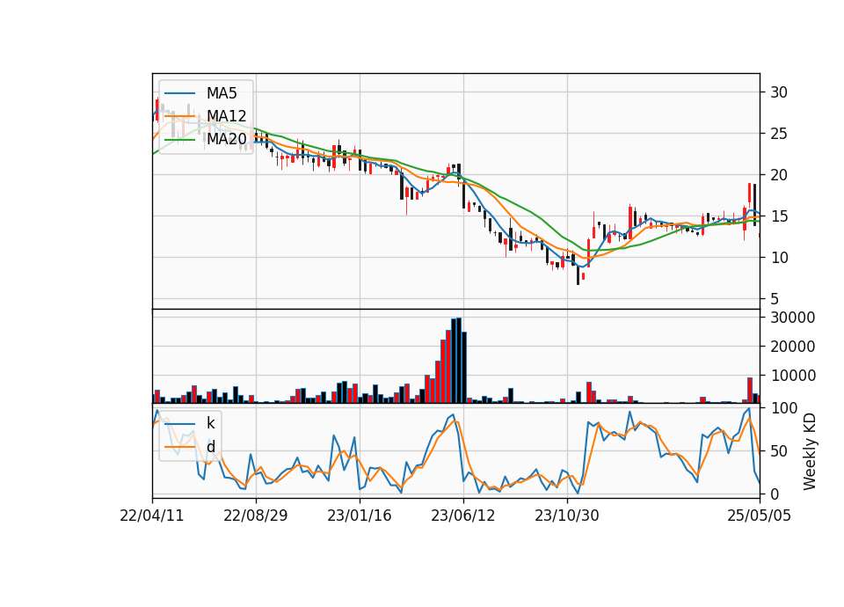Click price axis value 20
Viewport: 844px width, 607px height.
click(779, 175)
